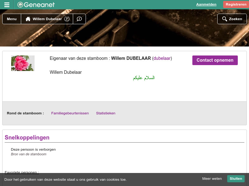Click the magnifying glass Zoeken icon
The image size is (249, 186).
[225, 19]
